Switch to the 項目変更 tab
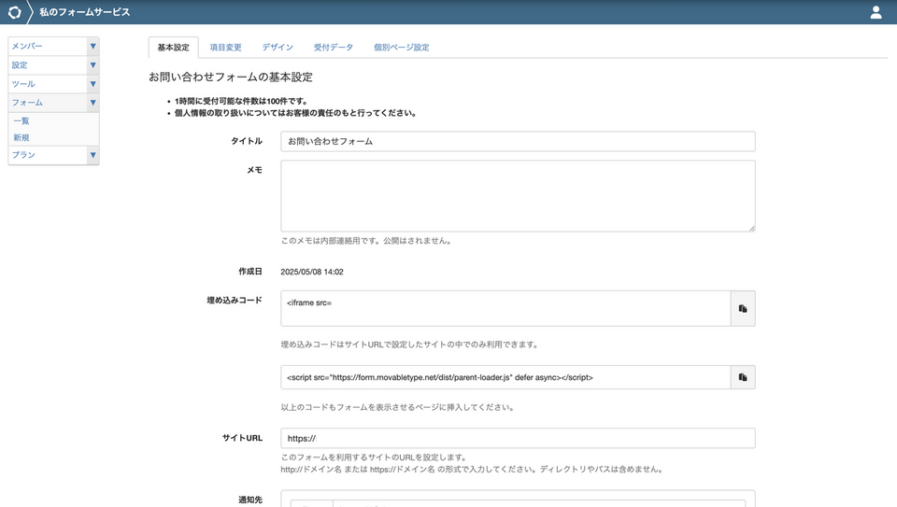Viewport: 897px width, 507px height. (x=225, y=48)
